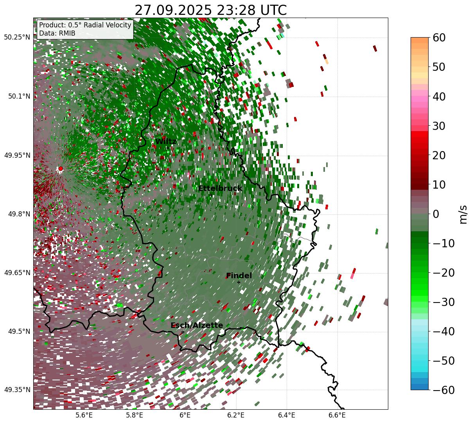Click the 6.4°E longitude tick label
Viewport: 472px width, 423px height.
coord(287,416)
